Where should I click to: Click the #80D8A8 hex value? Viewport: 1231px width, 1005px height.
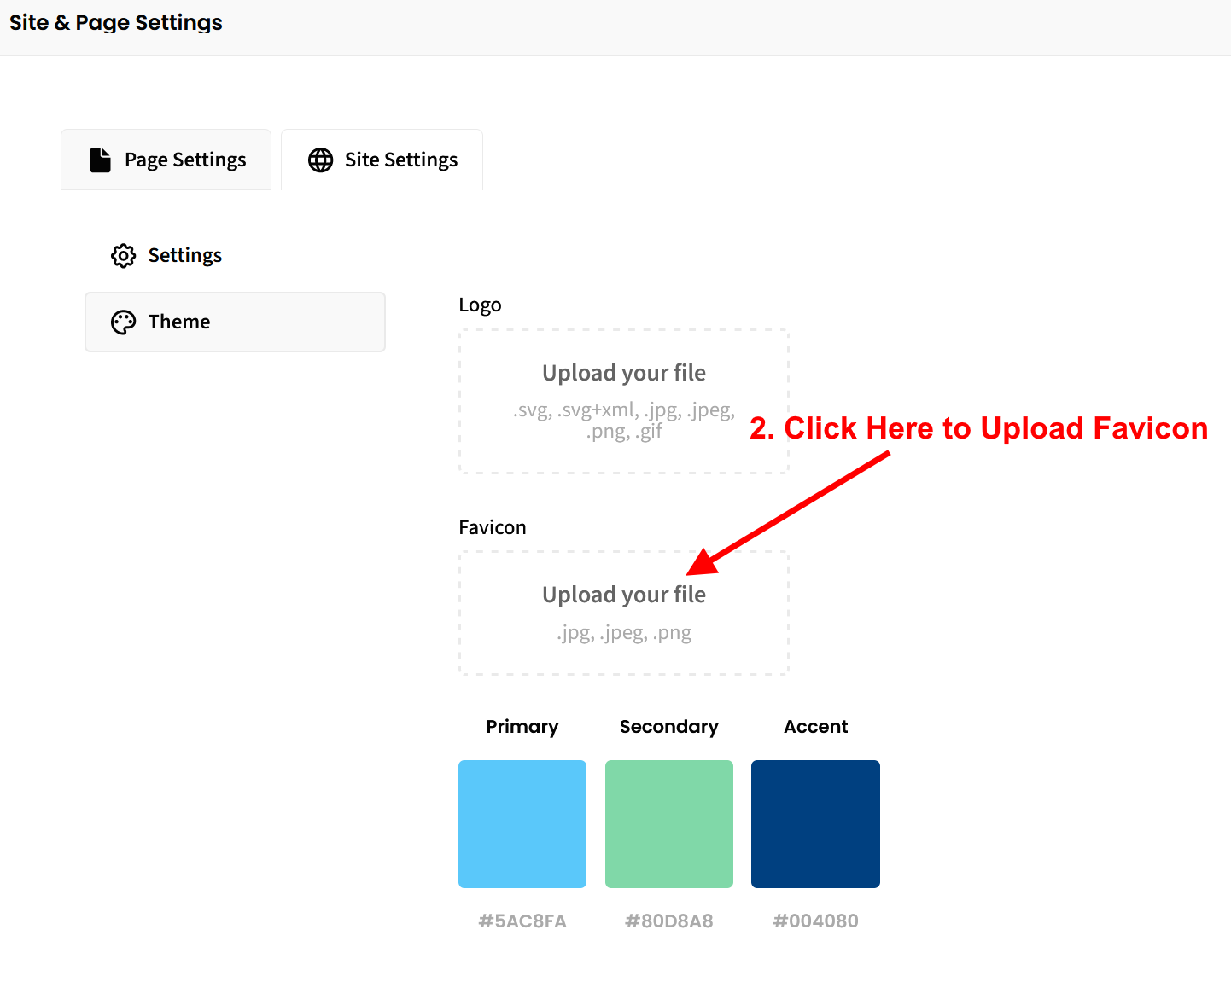coord(669,921)
